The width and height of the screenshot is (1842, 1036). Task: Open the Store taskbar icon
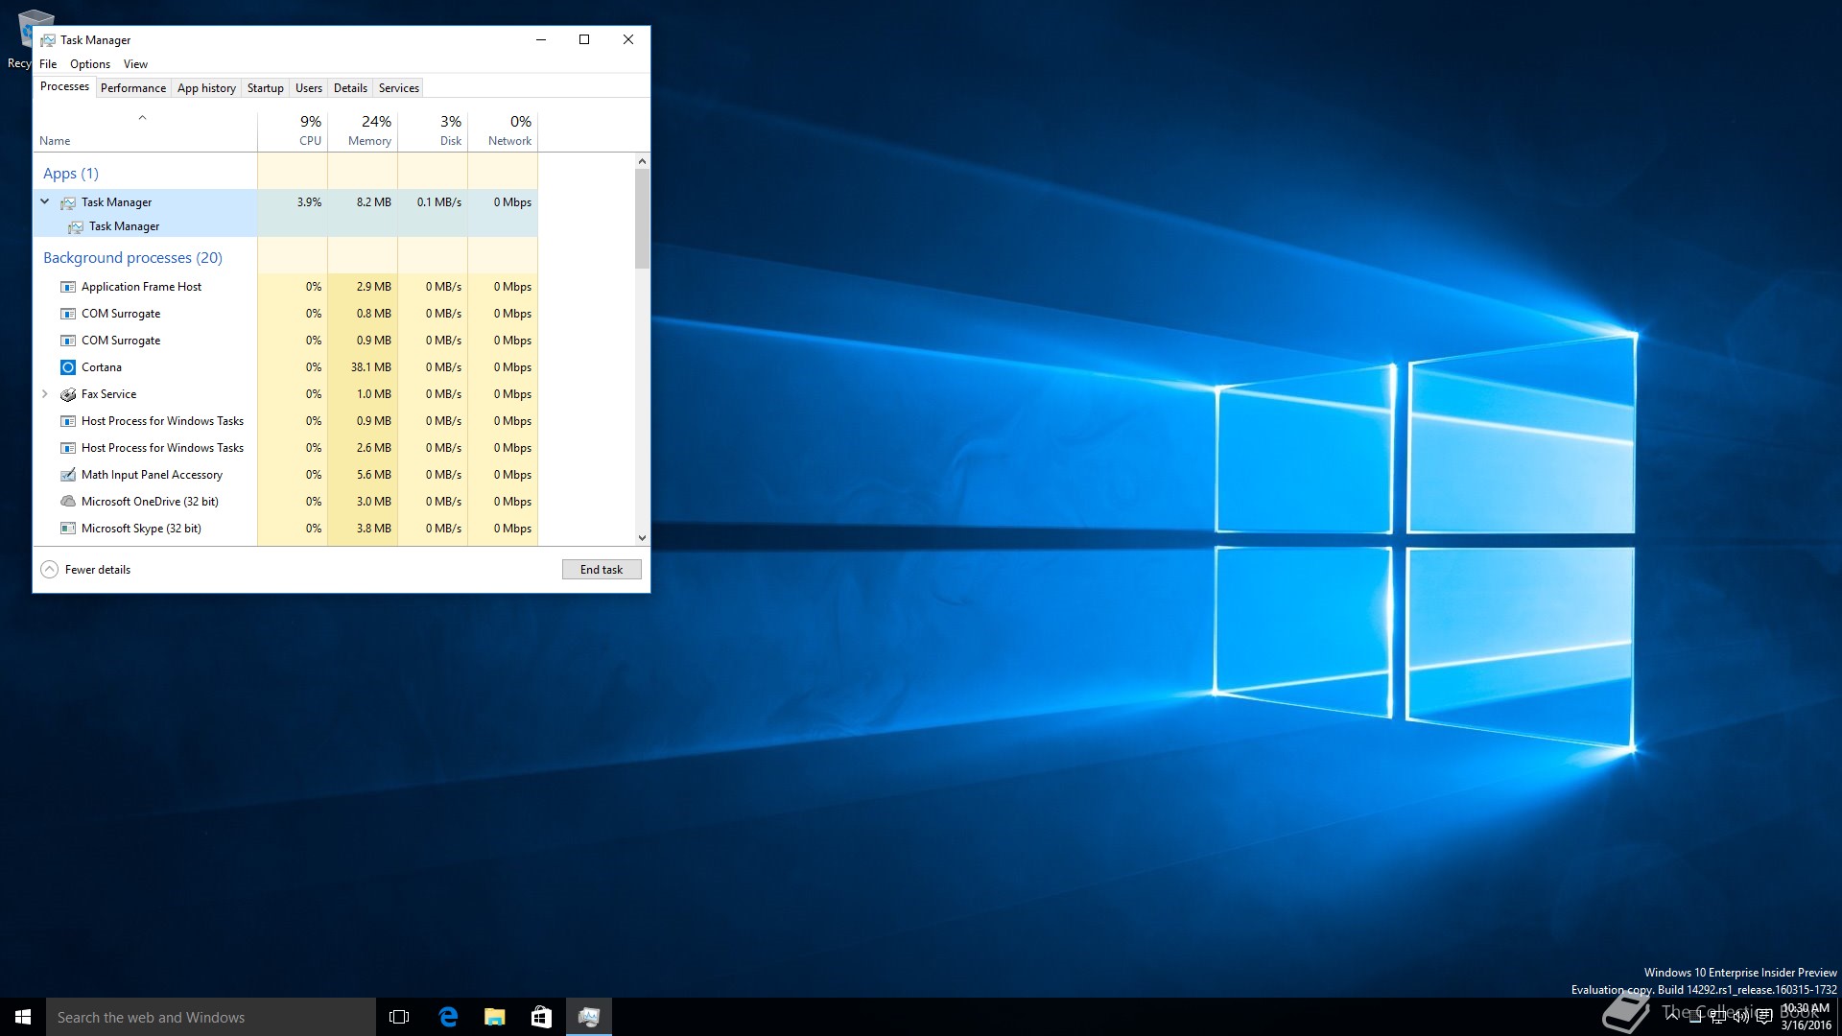click(x=541, y=1017)
